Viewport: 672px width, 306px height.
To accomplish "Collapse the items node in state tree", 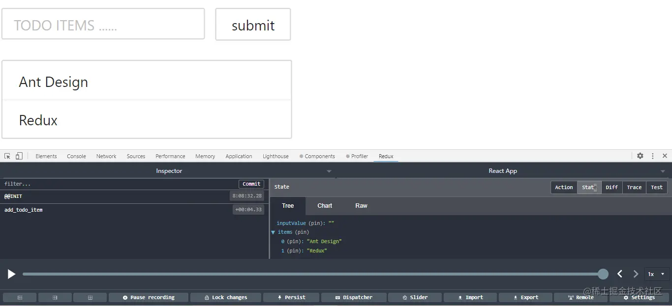I will coord(273,232).
